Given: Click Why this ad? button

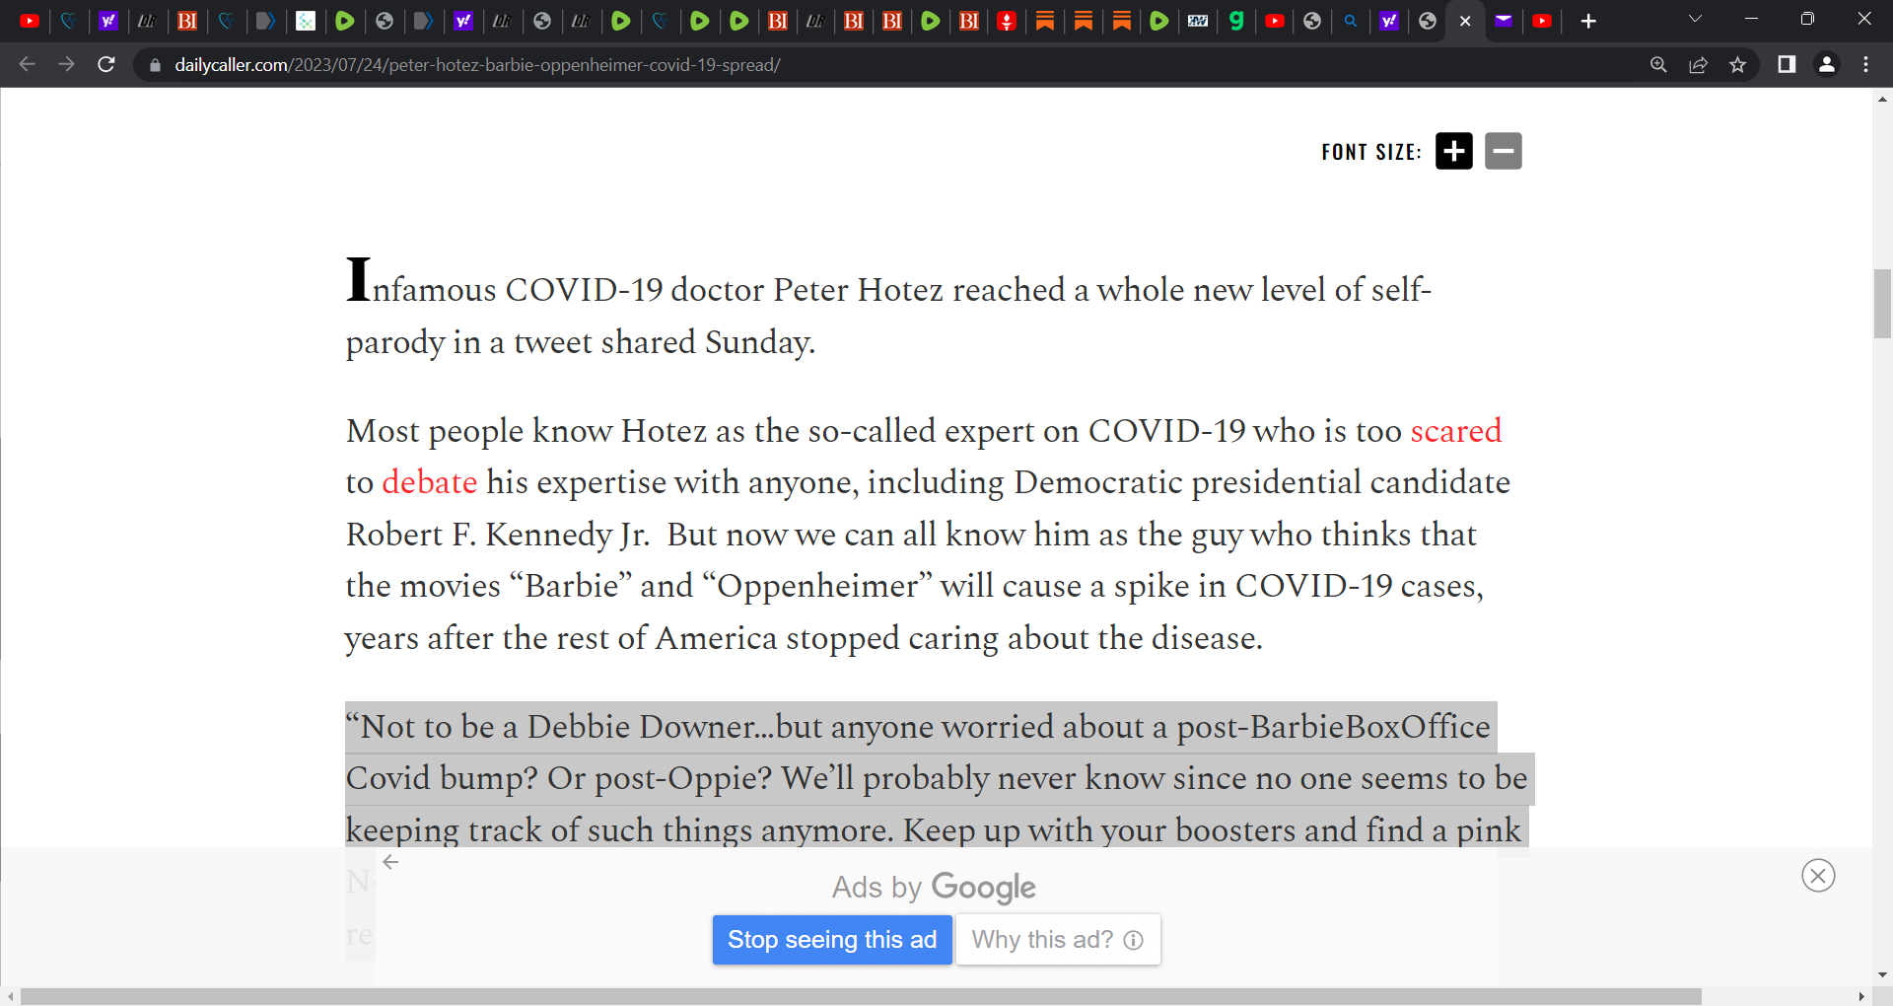Looking at the screenshot, I should [x=1057, y=940].
